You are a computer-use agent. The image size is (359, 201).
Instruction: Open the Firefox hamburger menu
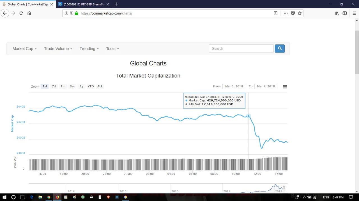[x=354, y=13]
